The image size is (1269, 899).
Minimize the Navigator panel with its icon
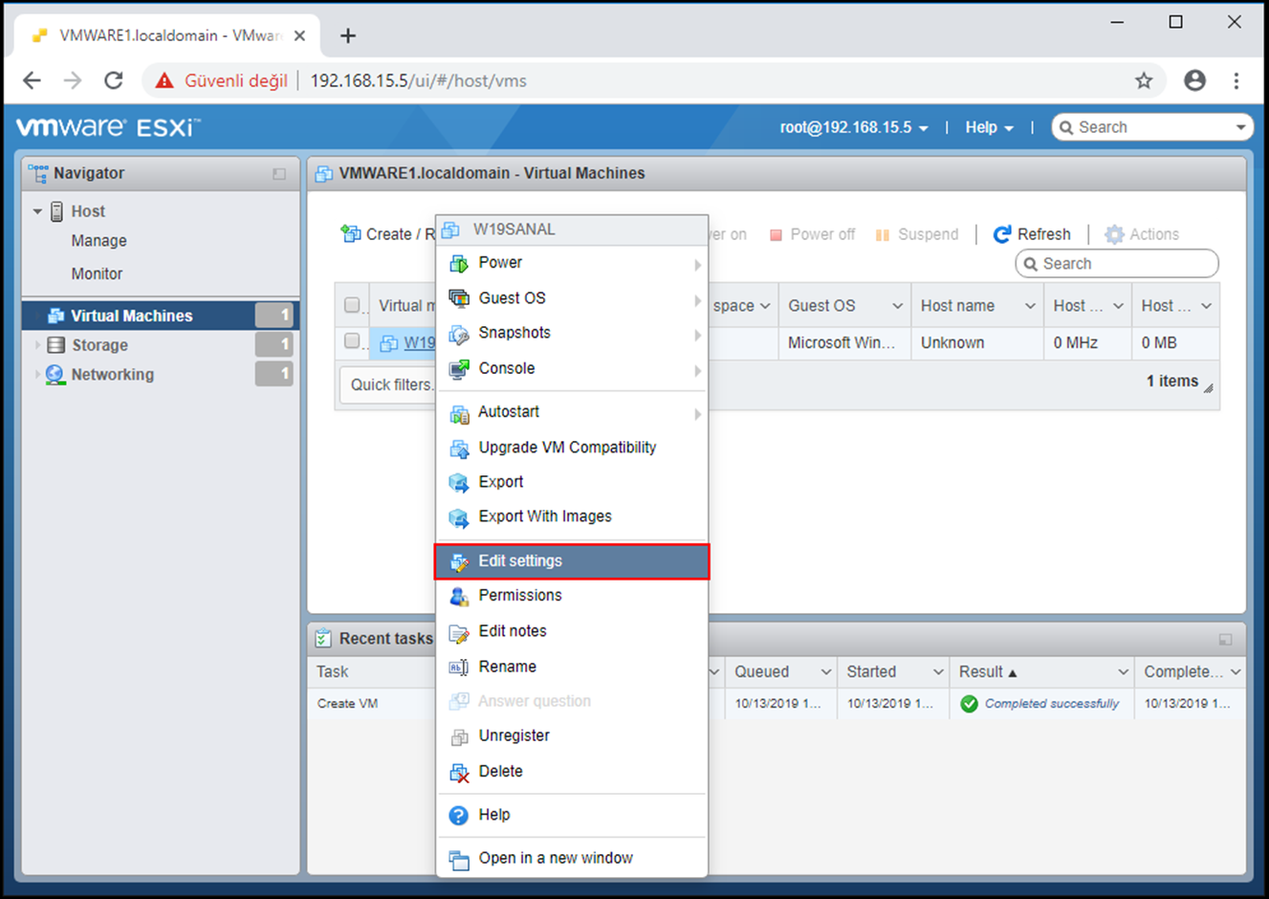[279, 174]
